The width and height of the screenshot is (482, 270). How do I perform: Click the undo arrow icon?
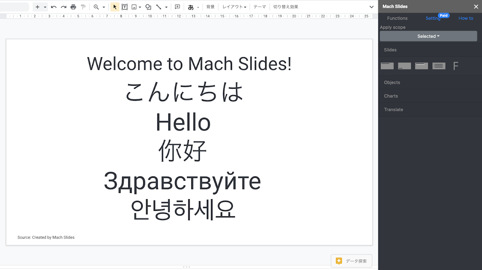pos(53,7)
